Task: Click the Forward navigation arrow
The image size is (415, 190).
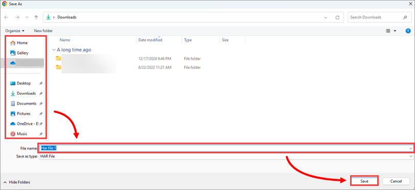Action: point(17,17)
